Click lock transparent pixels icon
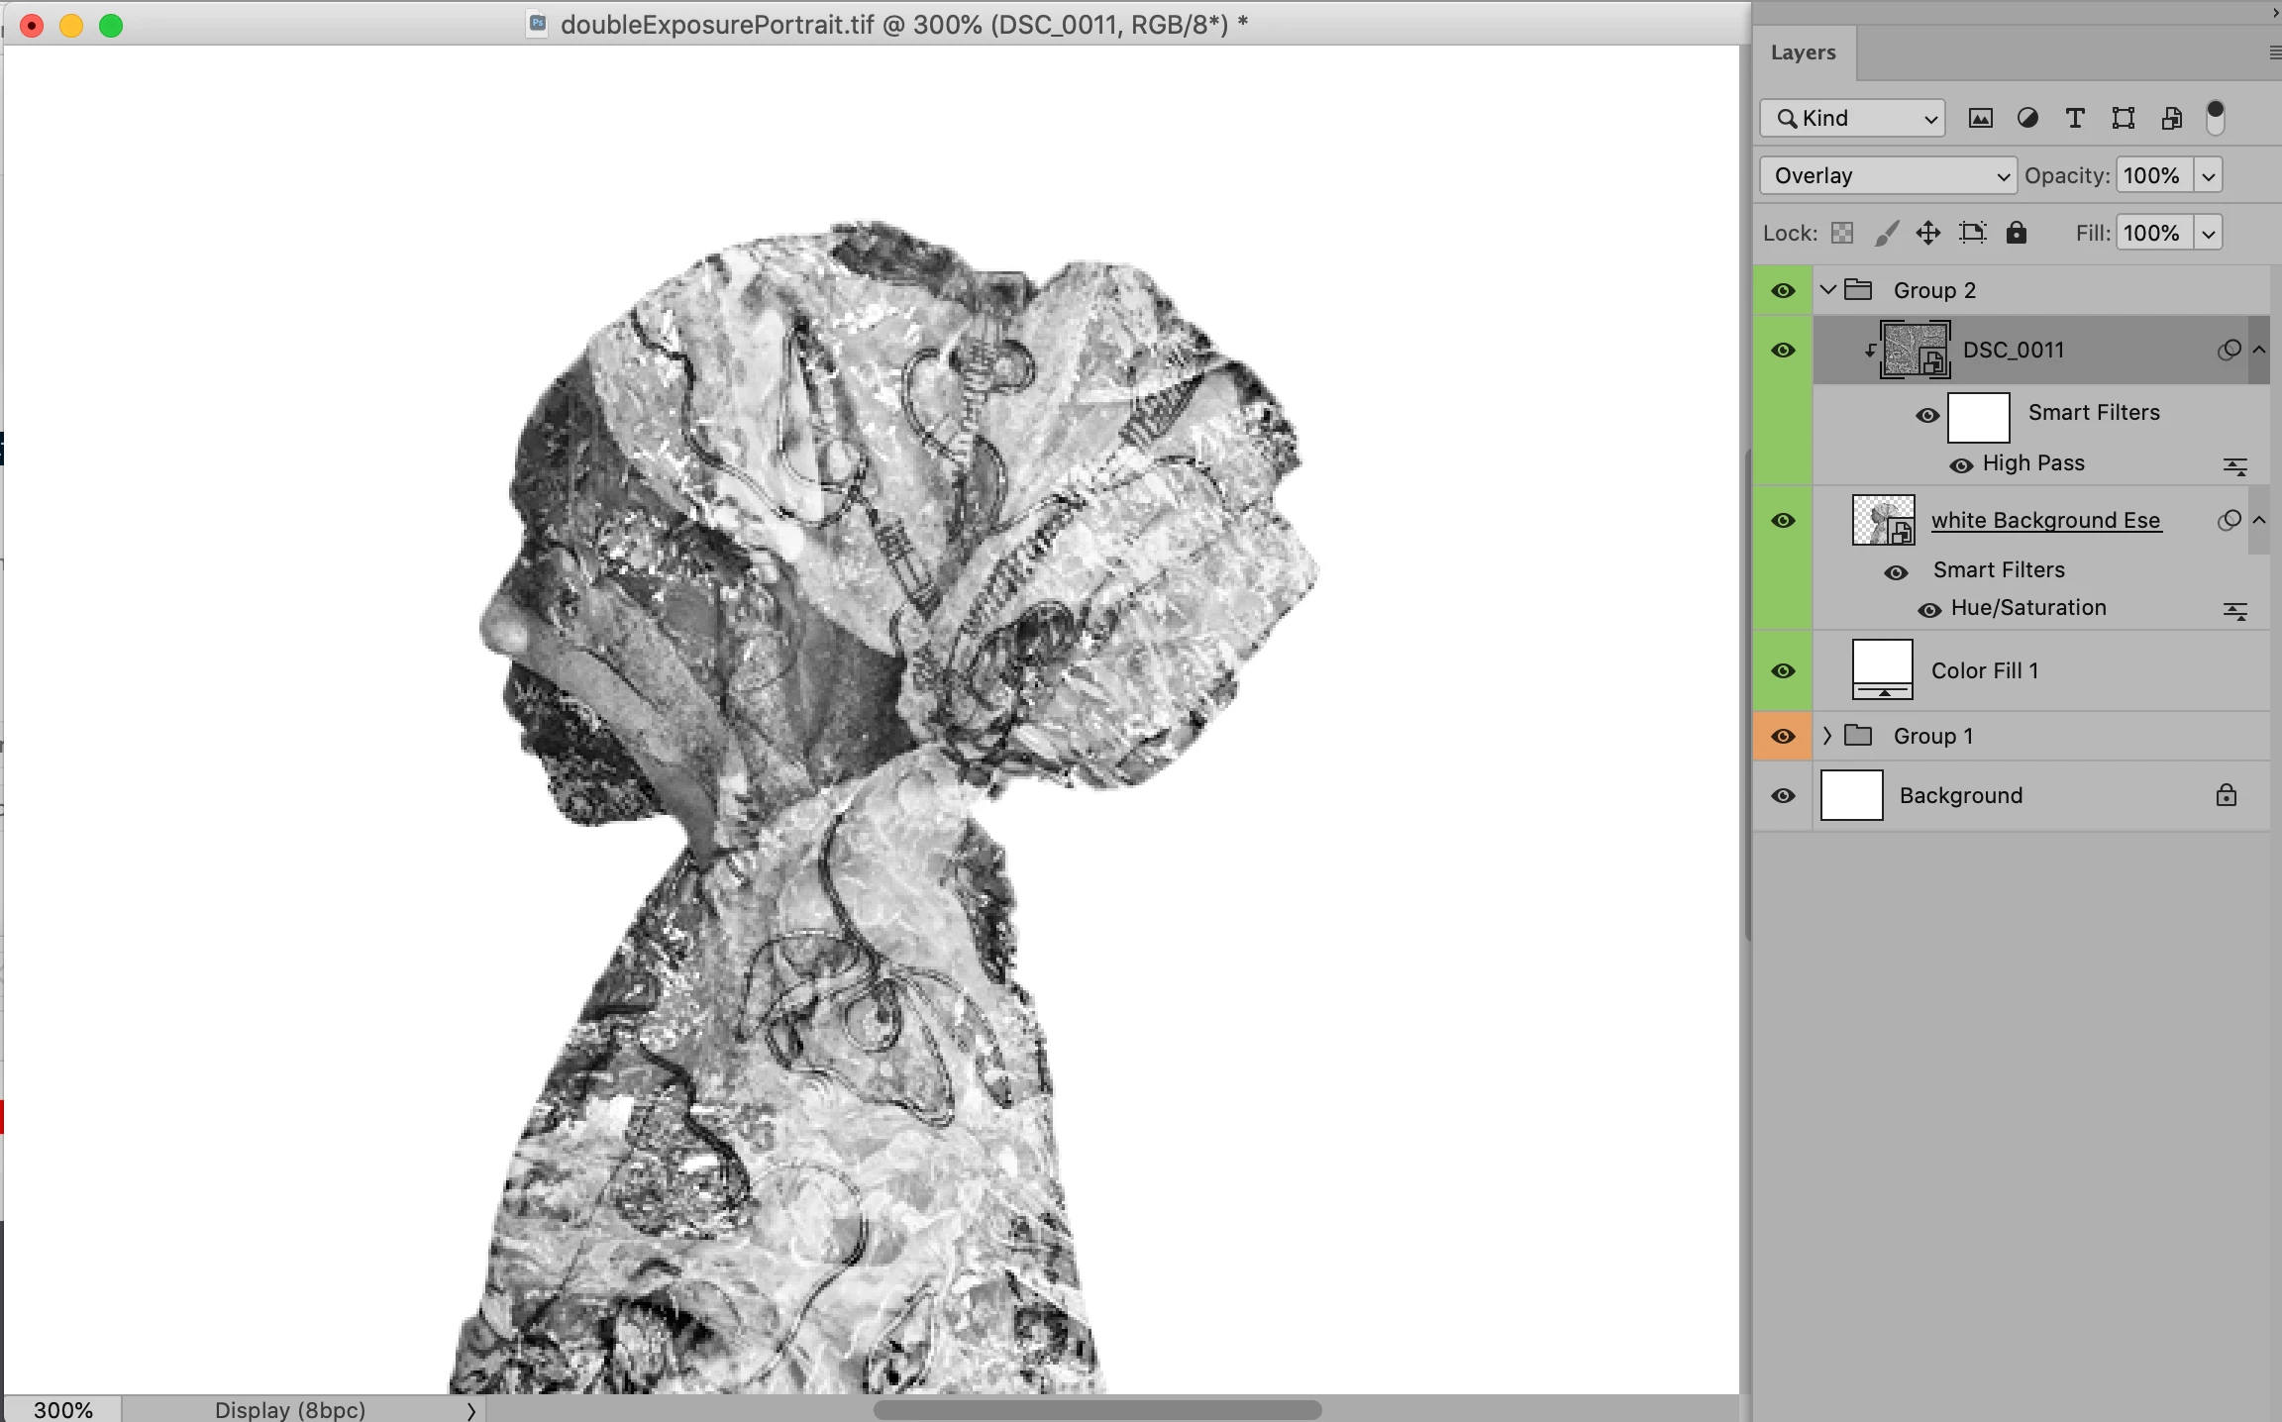2282x1422 pixels. (x=1842, y=234)
